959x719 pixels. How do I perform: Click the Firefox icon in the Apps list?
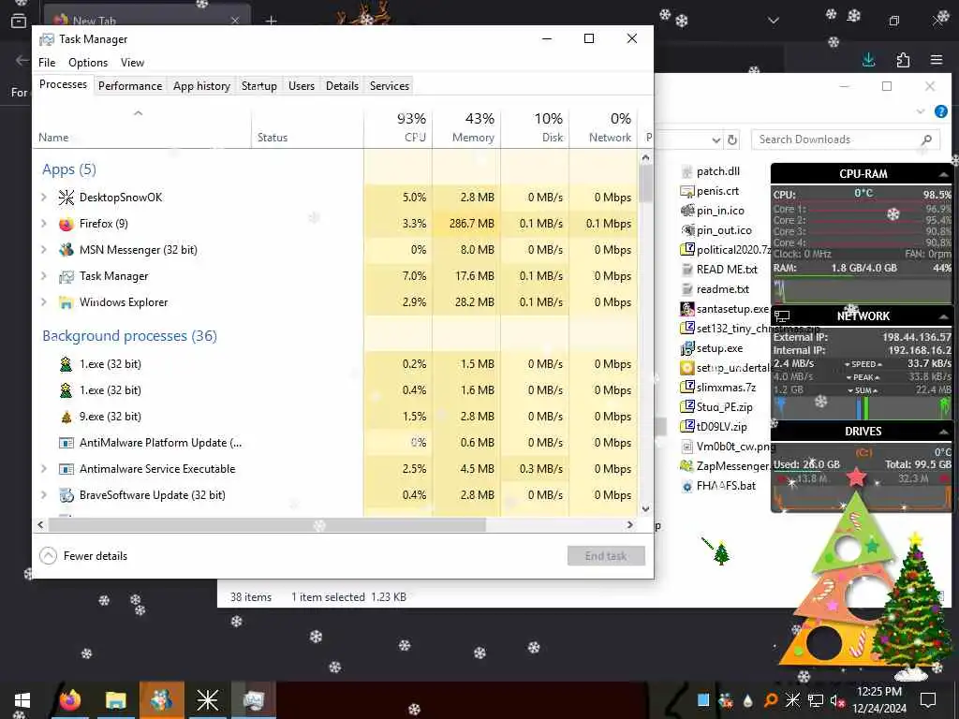66,224
